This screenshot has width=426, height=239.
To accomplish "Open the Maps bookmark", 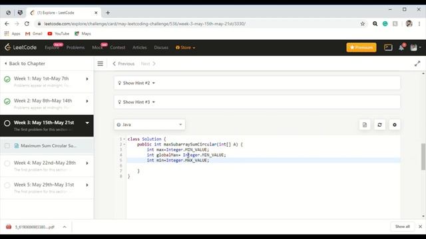I will (83, 34).
